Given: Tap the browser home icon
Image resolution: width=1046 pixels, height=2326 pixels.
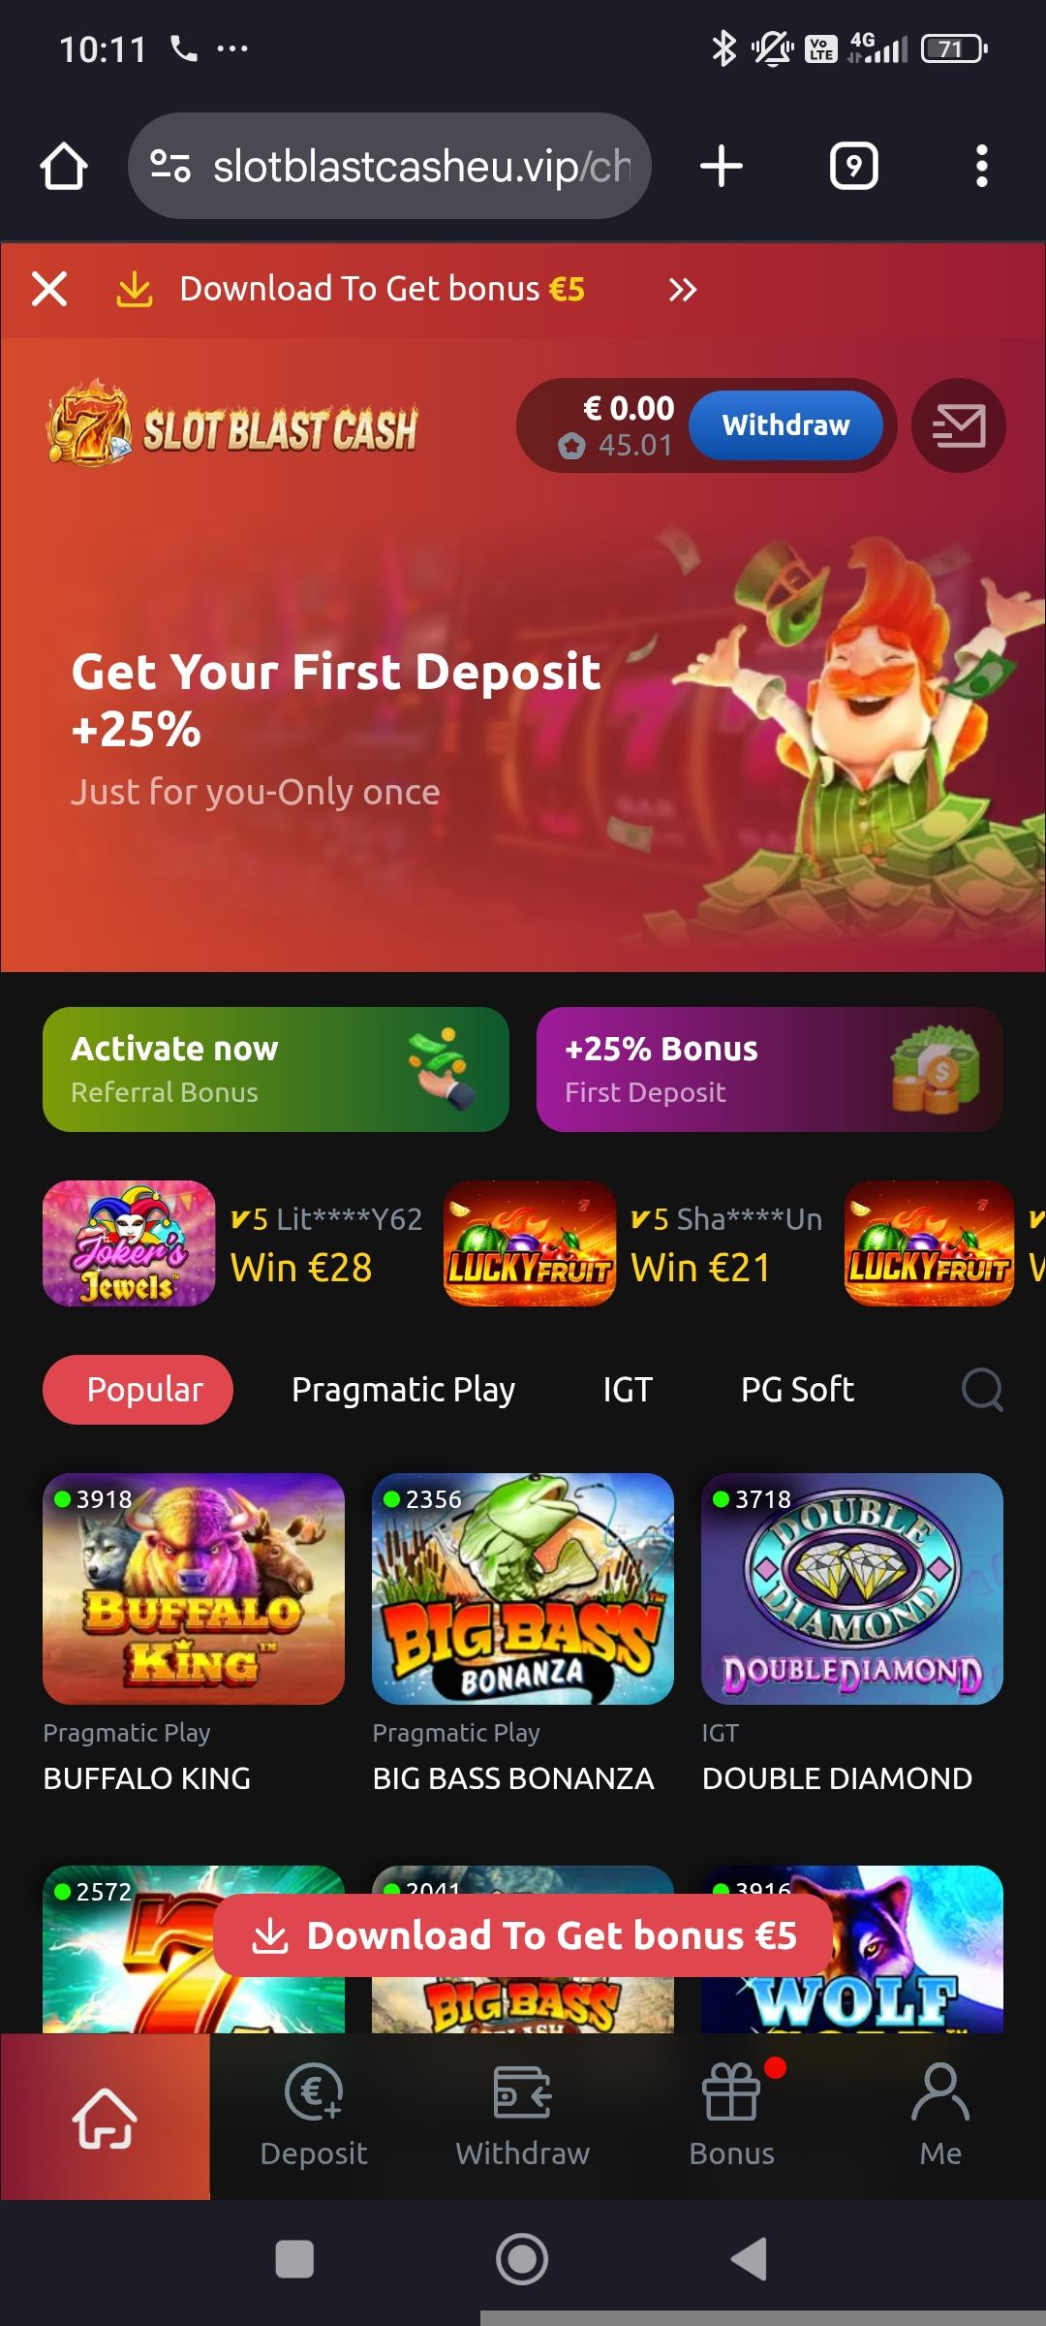Looking at the screenshot, I should 64,166.
